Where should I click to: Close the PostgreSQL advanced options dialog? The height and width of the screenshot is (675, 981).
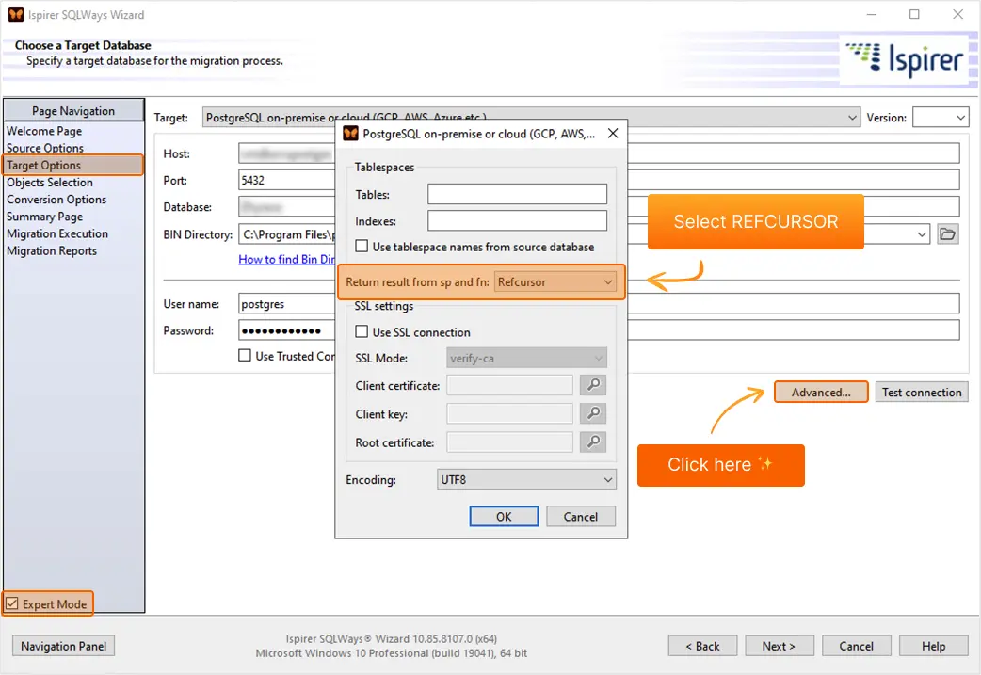point(613,134)
